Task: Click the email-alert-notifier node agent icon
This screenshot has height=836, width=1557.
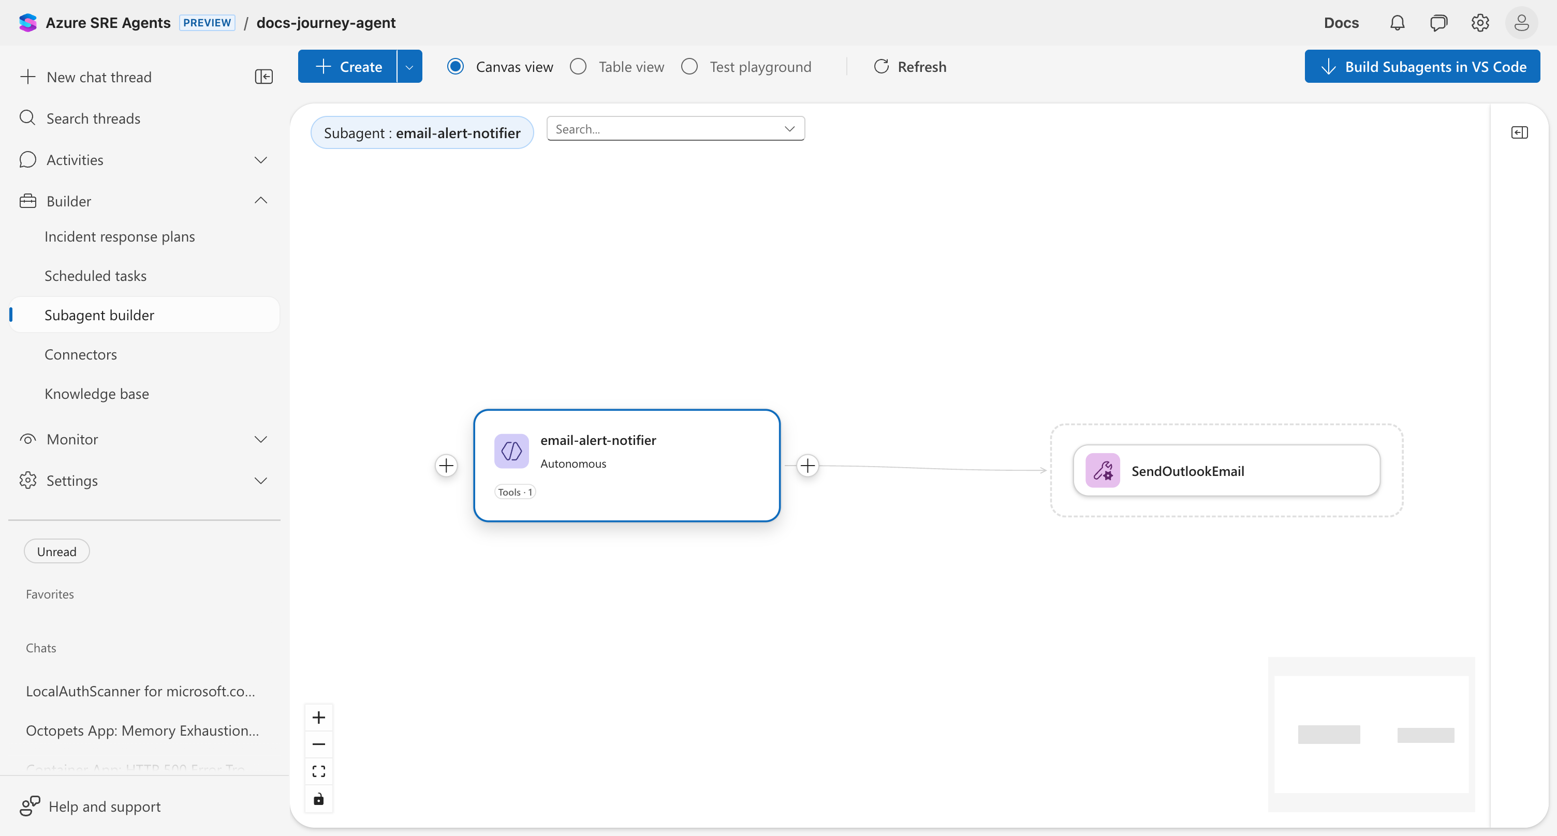Action: [511, 451]
